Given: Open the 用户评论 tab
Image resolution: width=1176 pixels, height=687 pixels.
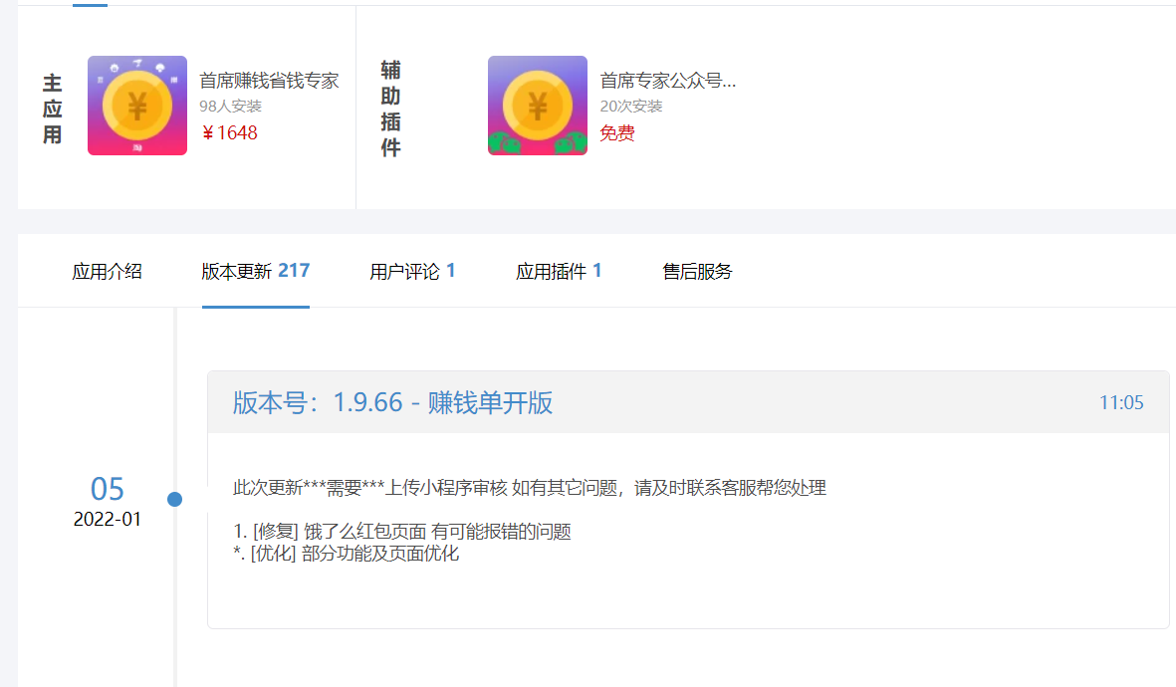Looking at the screenshot, I should [412, 272].
